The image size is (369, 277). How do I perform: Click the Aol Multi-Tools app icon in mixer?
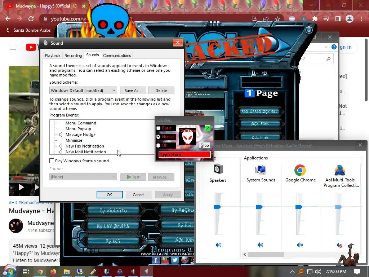click(339, 170)
